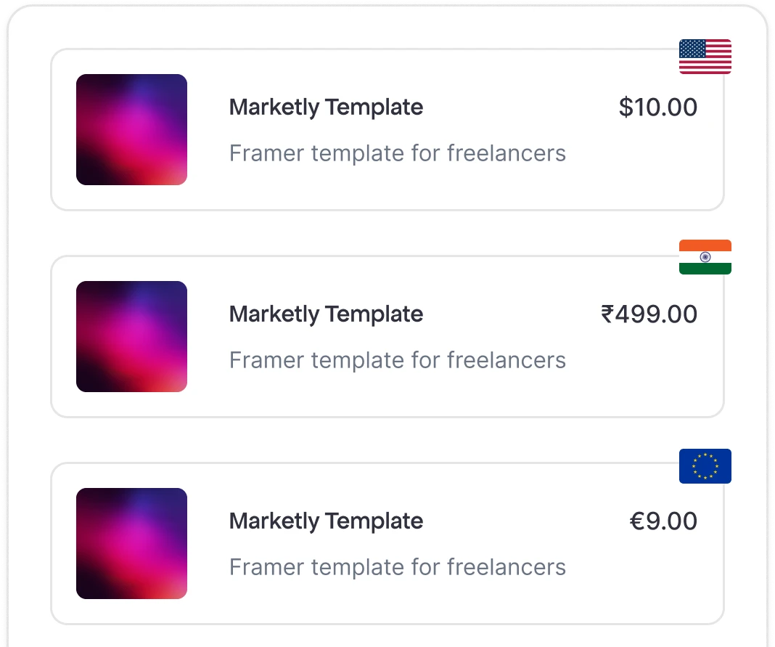Viewport: 775px width, 647px height.
Task: Click the pink gradient swatch on top card
Action: tap(131, 129)
